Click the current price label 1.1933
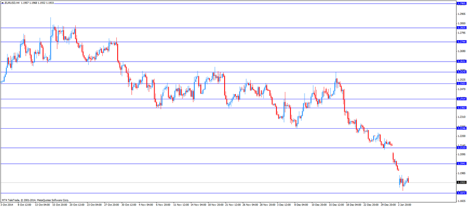 pyautogui.click(x=461, y=182)
